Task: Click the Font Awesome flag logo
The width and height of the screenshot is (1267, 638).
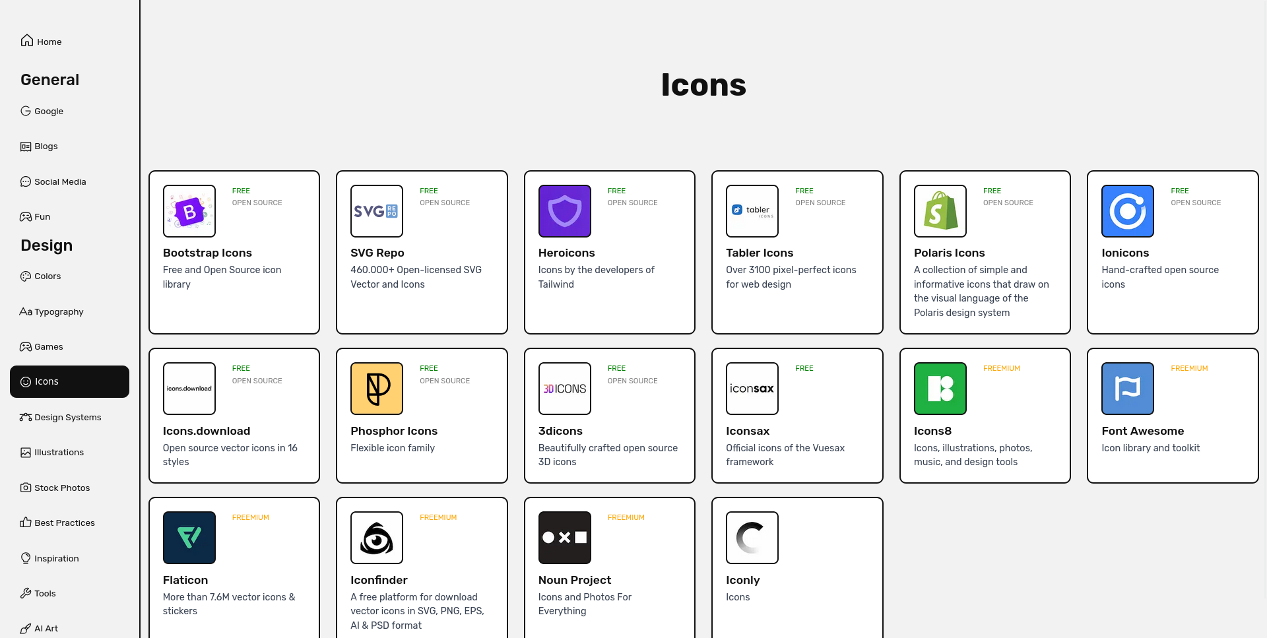Action: coord(1128,389)
